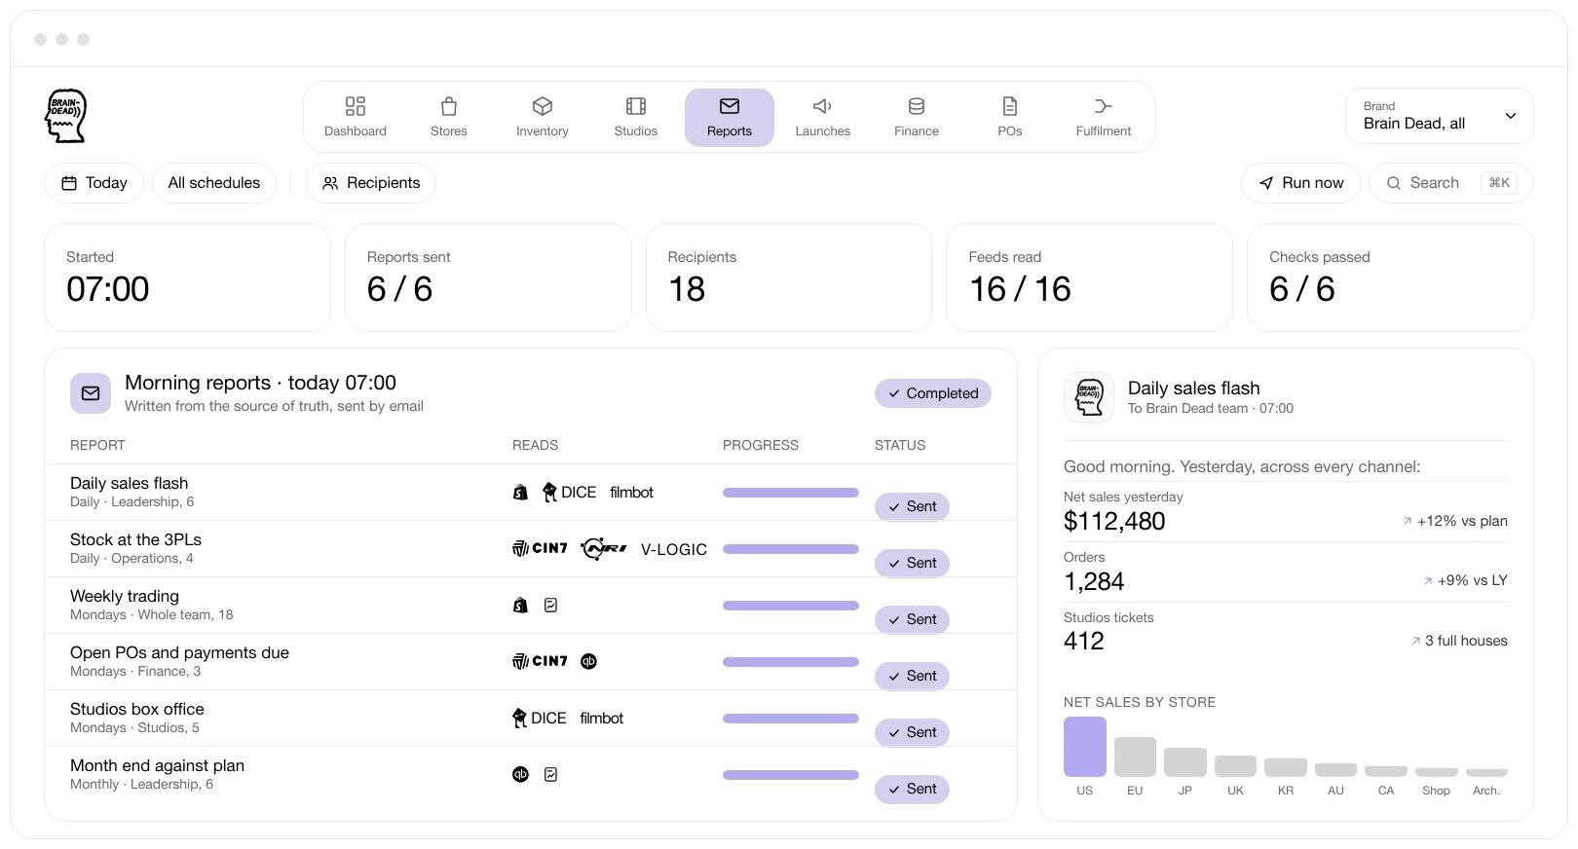1578x849 pixels.
Task: Click the Brain Dead head logo beside the navigation
Action: (x=66, y=116)
